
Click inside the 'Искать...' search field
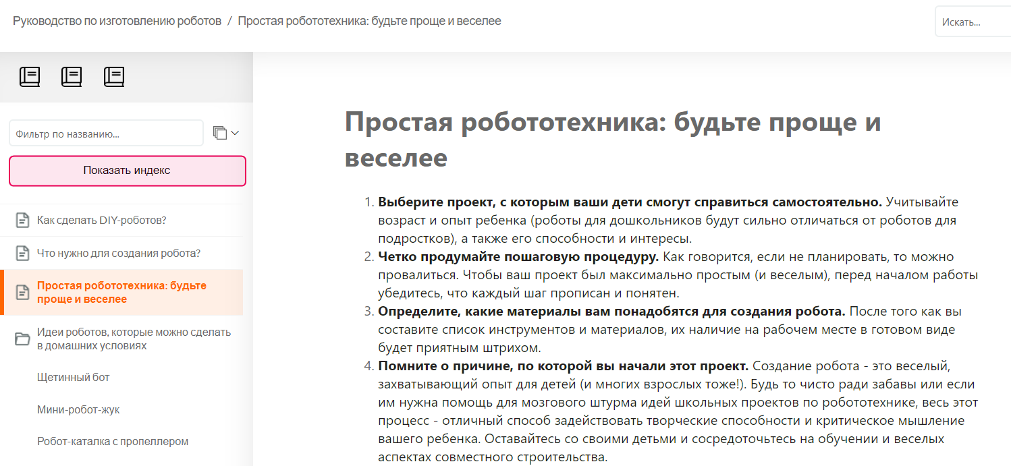[x=974, y=21]
